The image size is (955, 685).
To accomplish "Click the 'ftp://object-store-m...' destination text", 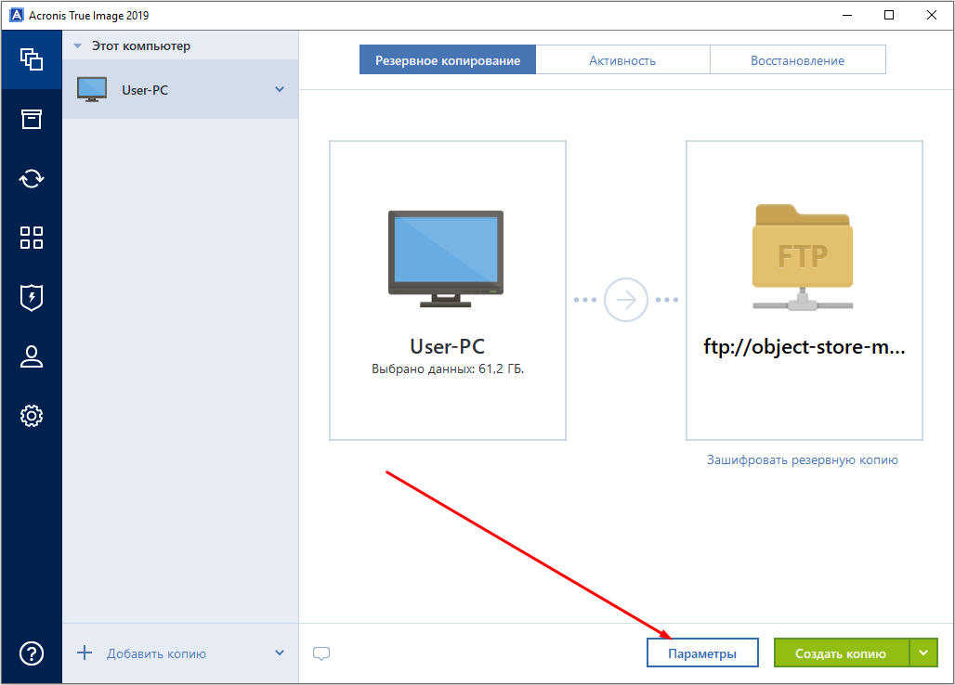I will (x=805, y=347).
